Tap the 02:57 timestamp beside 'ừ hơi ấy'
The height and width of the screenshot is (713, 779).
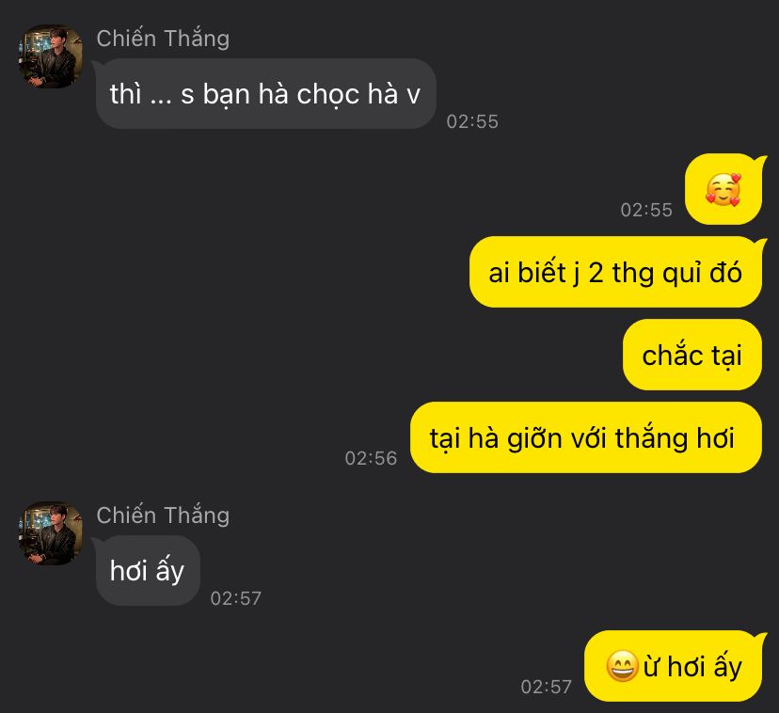click(546, 687)
